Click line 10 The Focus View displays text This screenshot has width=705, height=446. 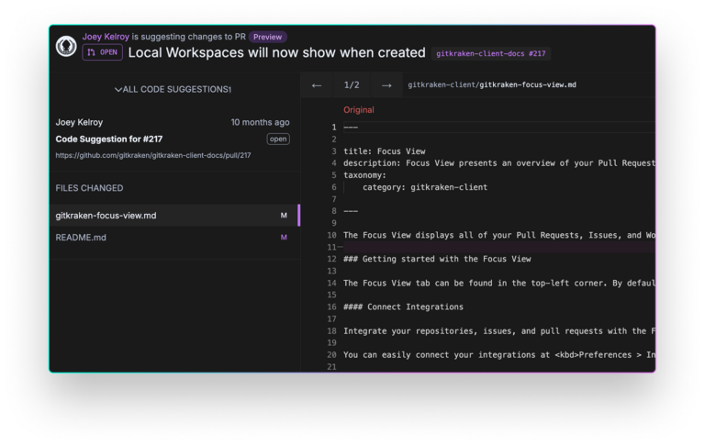click(x=499, y=235)
